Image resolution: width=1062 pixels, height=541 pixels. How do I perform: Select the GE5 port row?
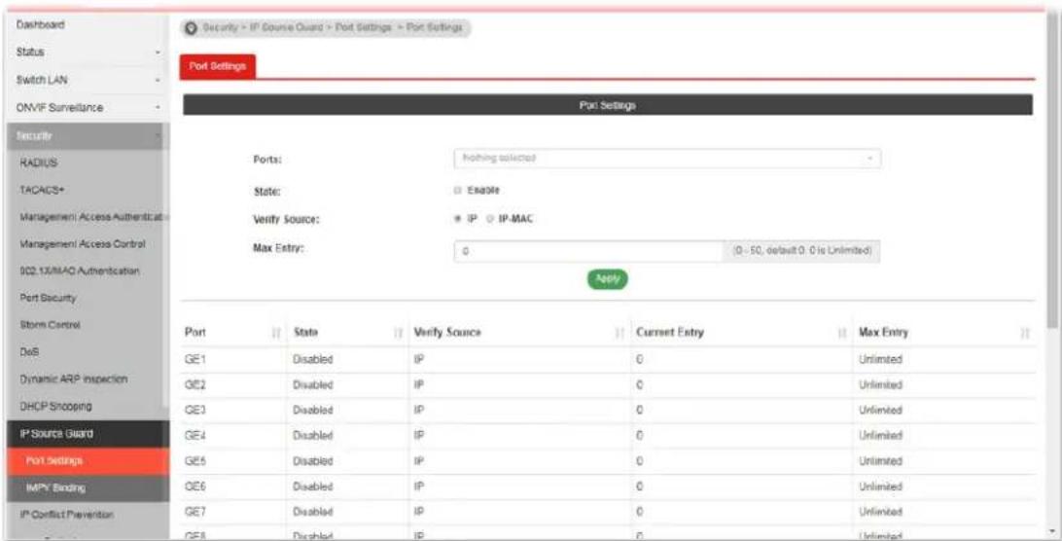[608, 461]
